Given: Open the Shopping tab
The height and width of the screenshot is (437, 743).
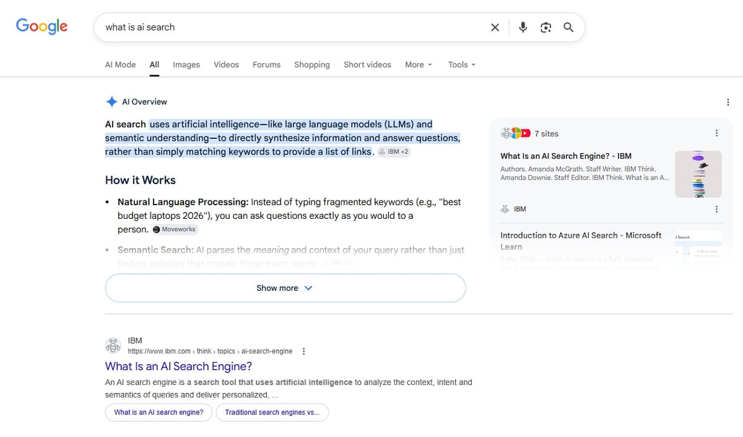Looking at the screenshot, I should [312, 64].
